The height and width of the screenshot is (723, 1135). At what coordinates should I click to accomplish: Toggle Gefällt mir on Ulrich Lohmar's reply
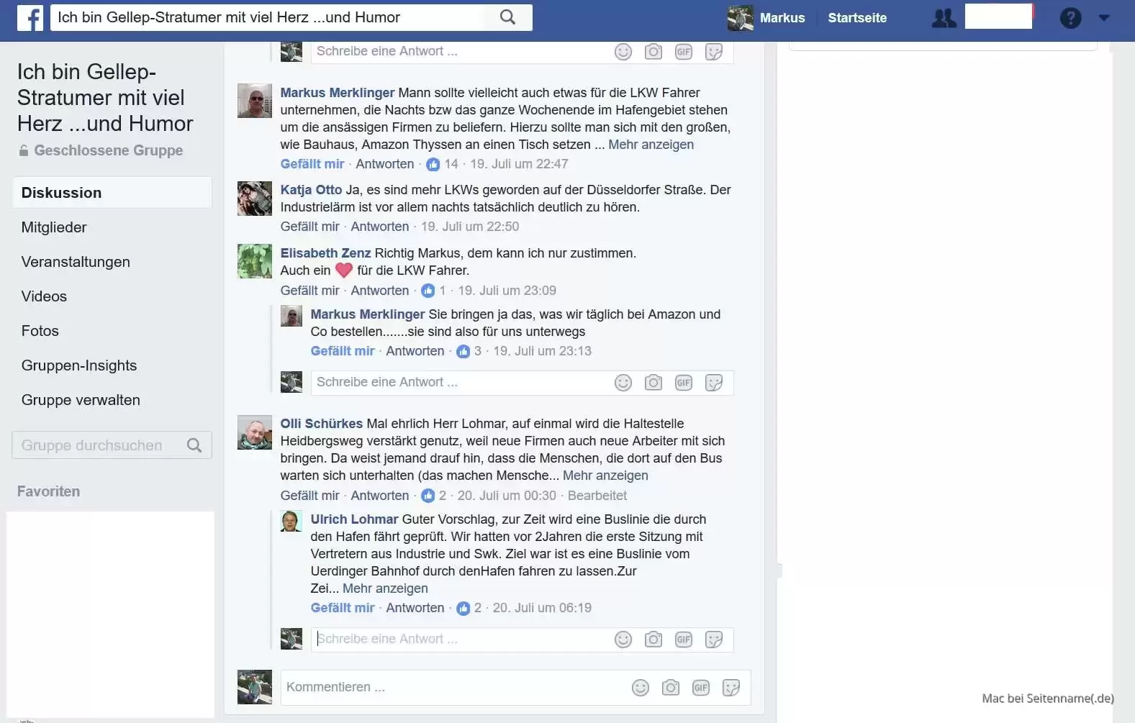343,608
